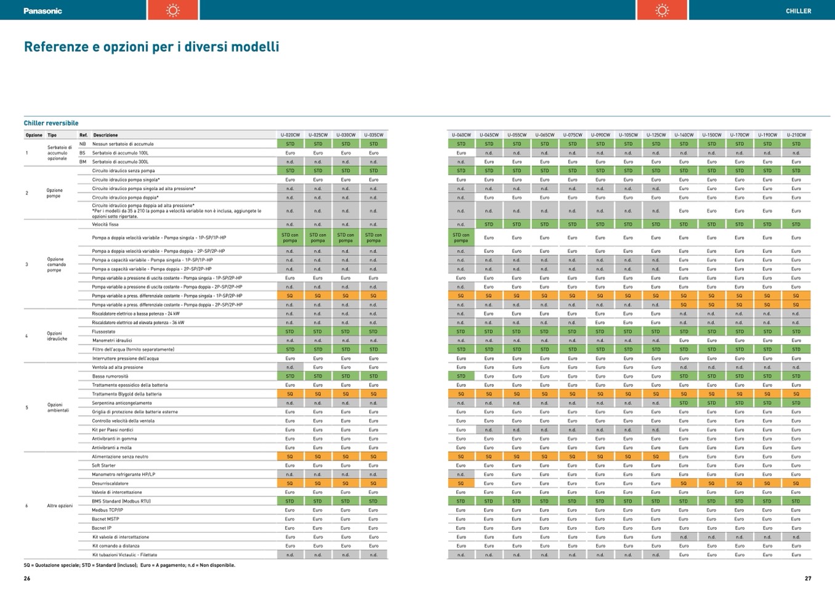Click the 'Soft Starter' row description
Screen dimensions: 835x590
tap(103, 466)
